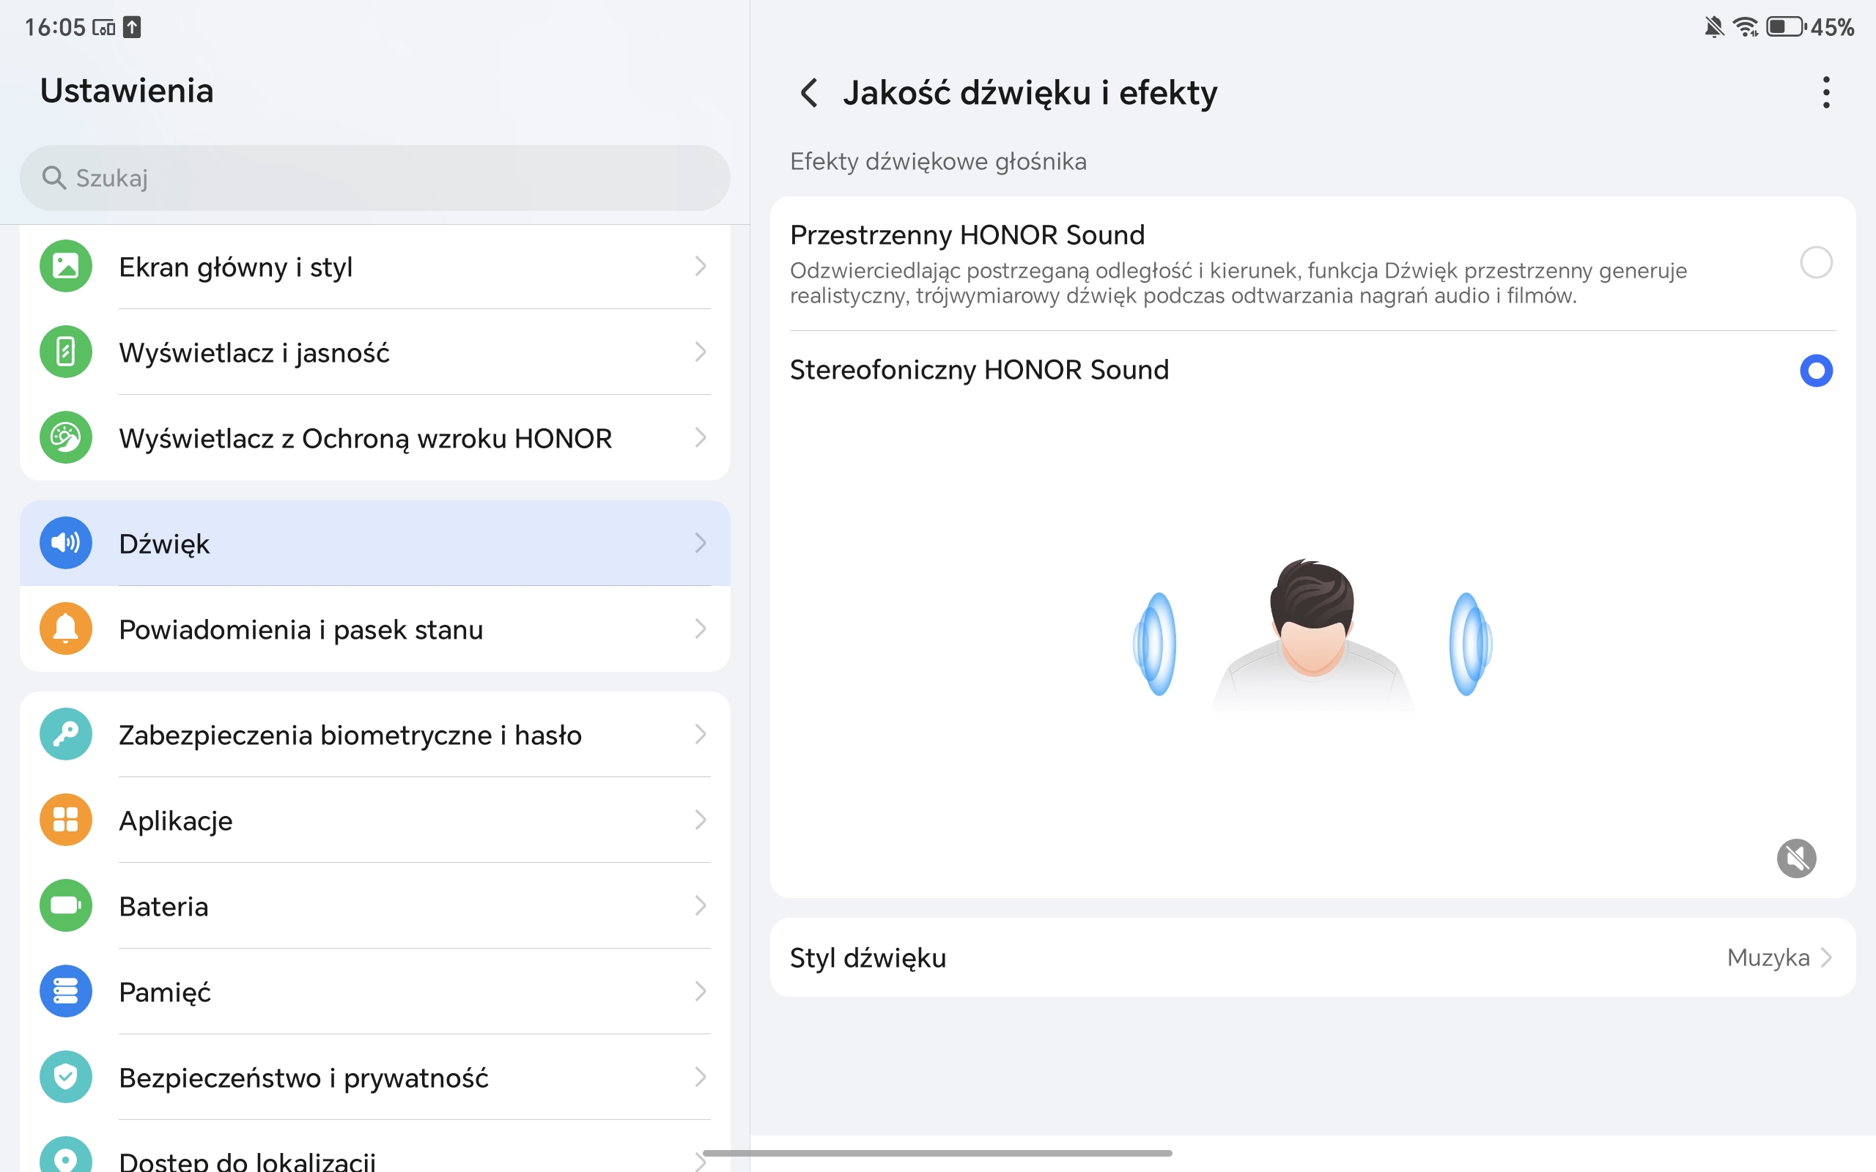This screenshot has height=1172, width=1876.
Task: Tap the Szukaj search field
Action: [x=374, y=178]
